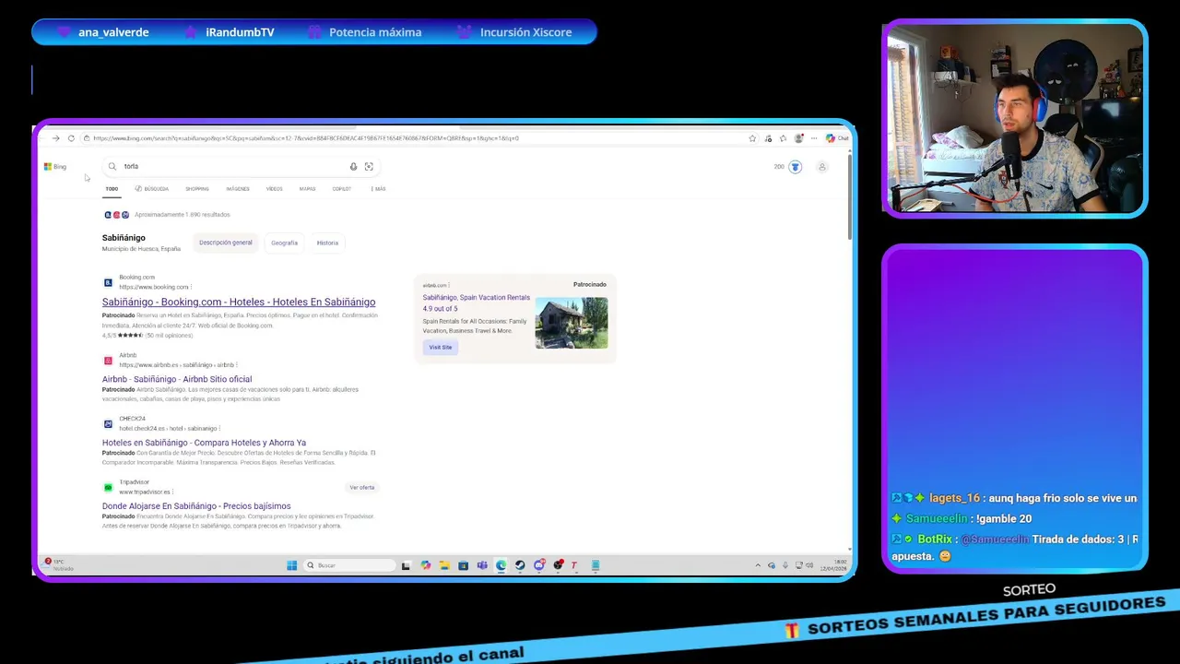Click the weather widget on the taskbar
The width and height of the screenshot is (1180, 664).
[x=55, y=564]
